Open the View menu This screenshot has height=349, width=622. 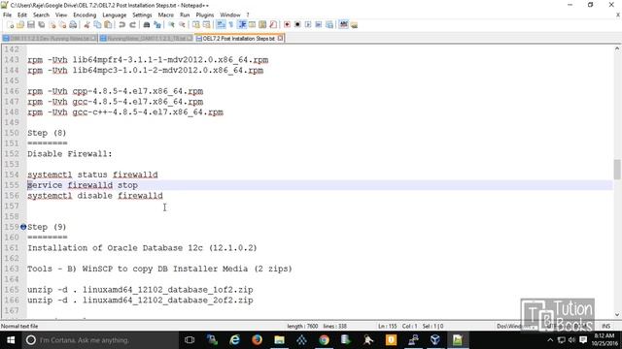61,16
